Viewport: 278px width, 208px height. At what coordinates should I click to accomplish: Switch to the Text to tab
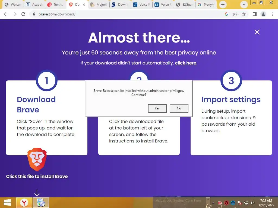56,5
